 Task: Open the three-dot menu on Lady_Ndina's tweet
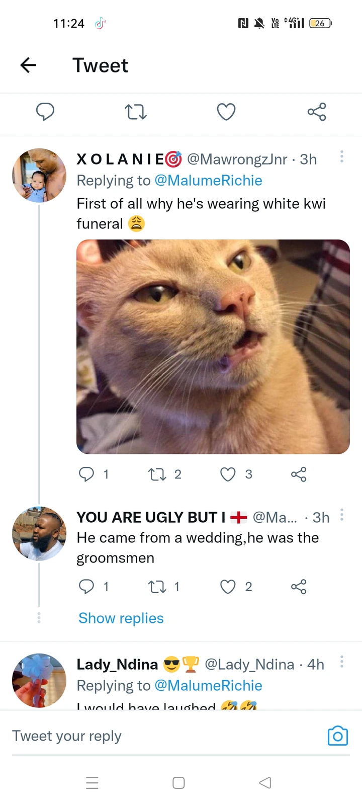(342, 662)
